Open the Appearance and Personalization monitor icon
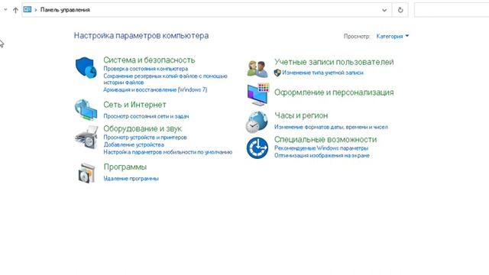Screen dimensions: 489x275 258,95
